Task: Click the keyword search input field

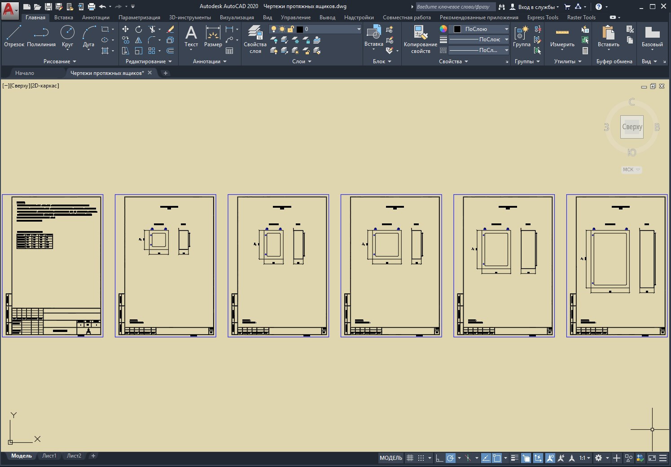Action: point(456,7)
